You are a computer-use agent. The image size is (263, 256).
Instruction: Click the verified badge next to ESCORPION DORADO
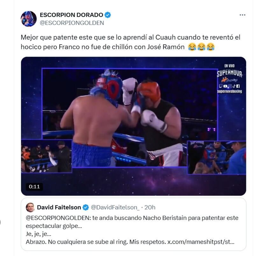[108, 14]
